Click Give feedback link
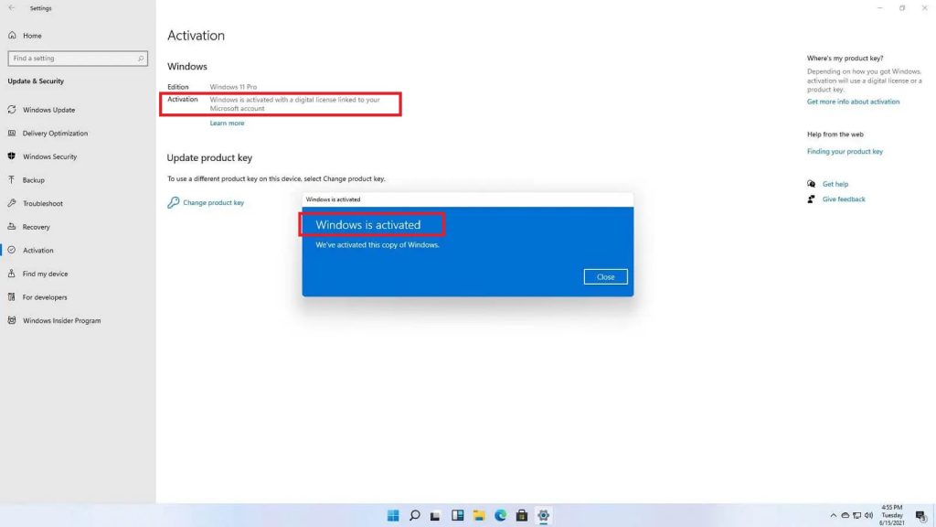936x527 pixels. pyautogui.click(x=843, y=199)
